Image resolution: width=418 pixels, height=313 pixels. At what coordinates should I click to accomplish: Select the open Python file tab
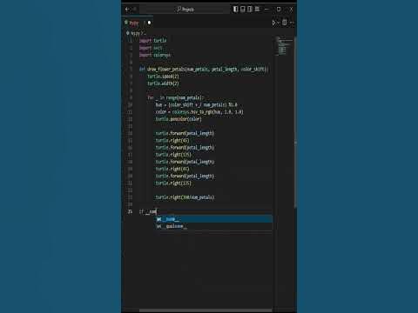coord(138,23)
